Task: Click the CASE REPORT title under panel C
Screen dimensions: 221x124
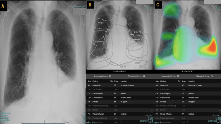Action: coord(187,72)
